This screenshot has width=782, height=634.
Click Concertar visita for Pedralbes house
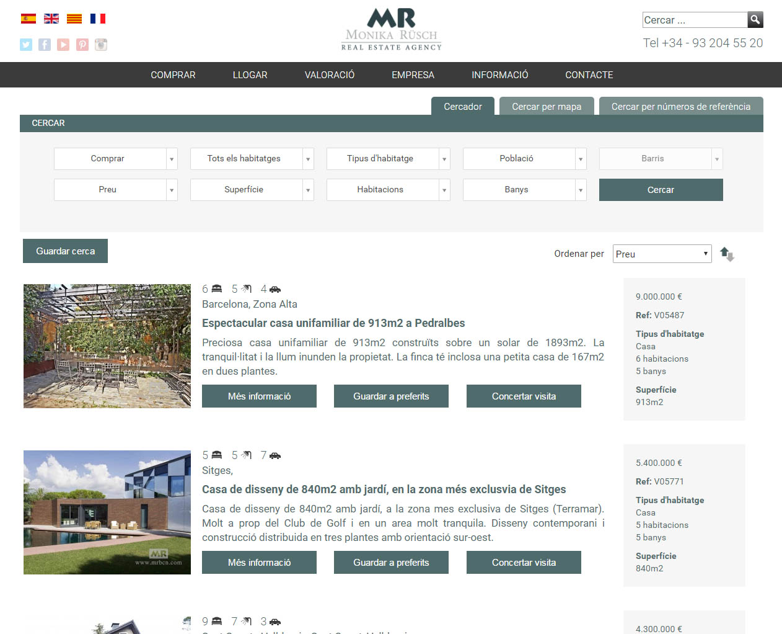coord(524,396)
